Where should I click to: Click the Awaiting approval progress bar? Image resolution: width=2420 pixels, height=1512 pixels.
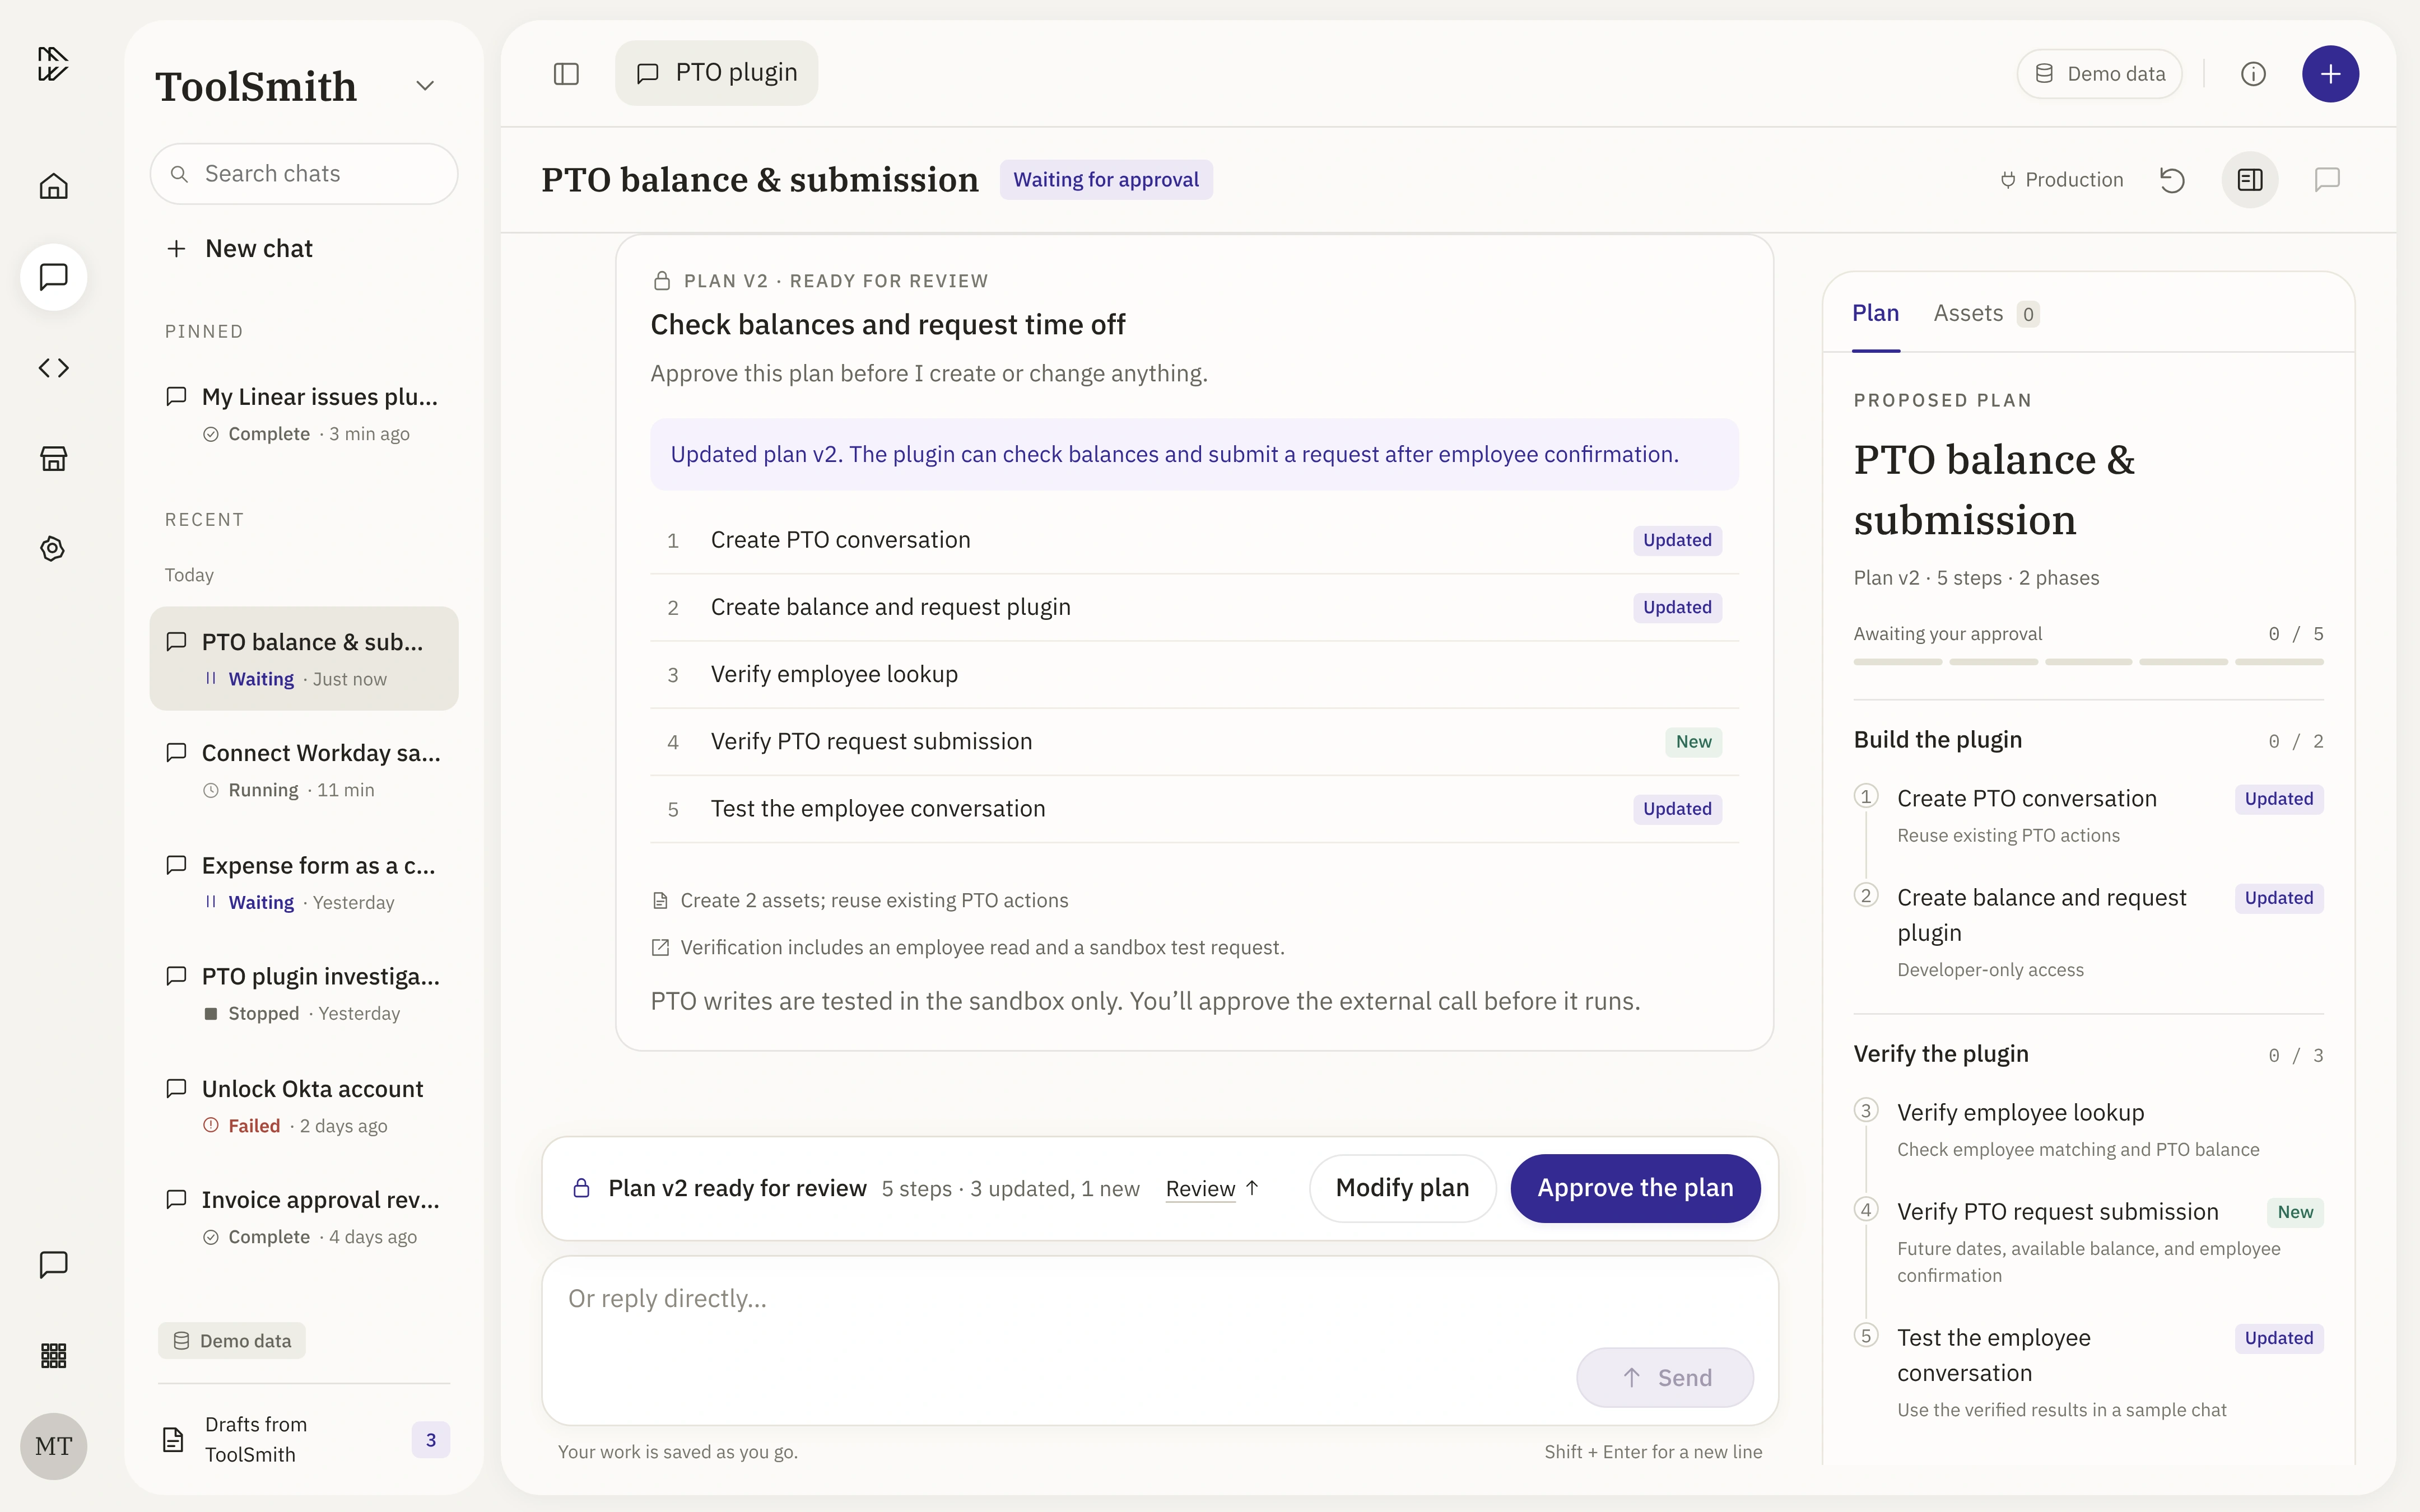click(x=2088, y=662)
